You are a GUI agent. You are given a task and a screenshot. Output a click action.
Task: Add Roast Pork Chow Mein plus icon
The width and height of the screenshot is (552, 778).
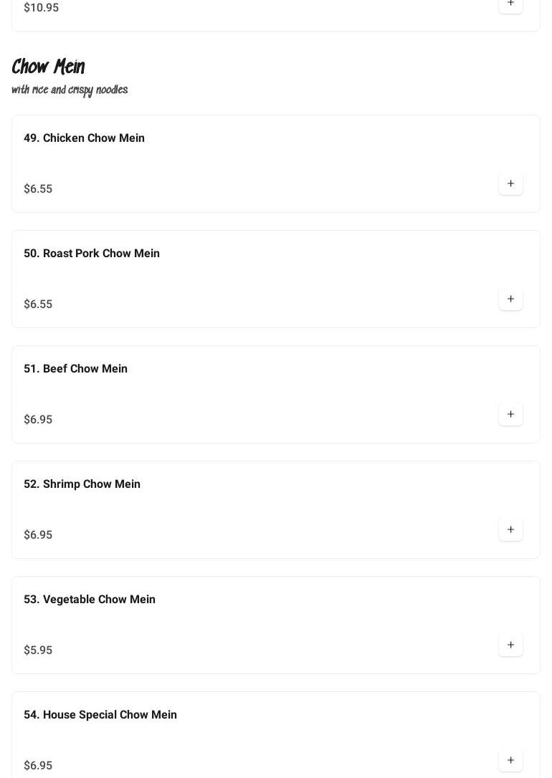coord(510,299)
